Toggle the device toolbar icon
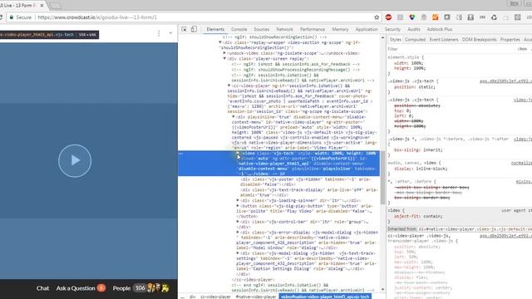Viewport: 532px width, 299px height. pyautogui.click(x=194, y=30)
